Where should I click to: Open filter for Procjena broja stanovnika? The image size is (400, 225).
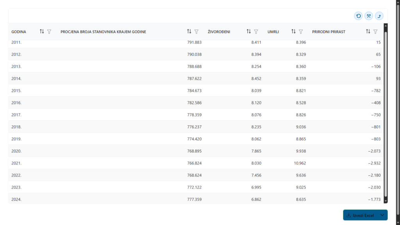196,32
